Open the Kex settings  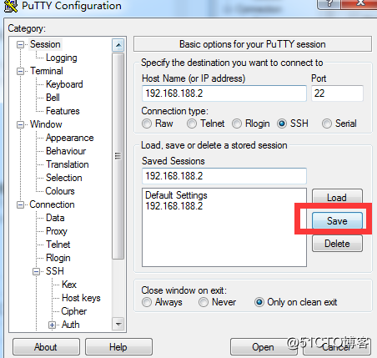[69, 285]
